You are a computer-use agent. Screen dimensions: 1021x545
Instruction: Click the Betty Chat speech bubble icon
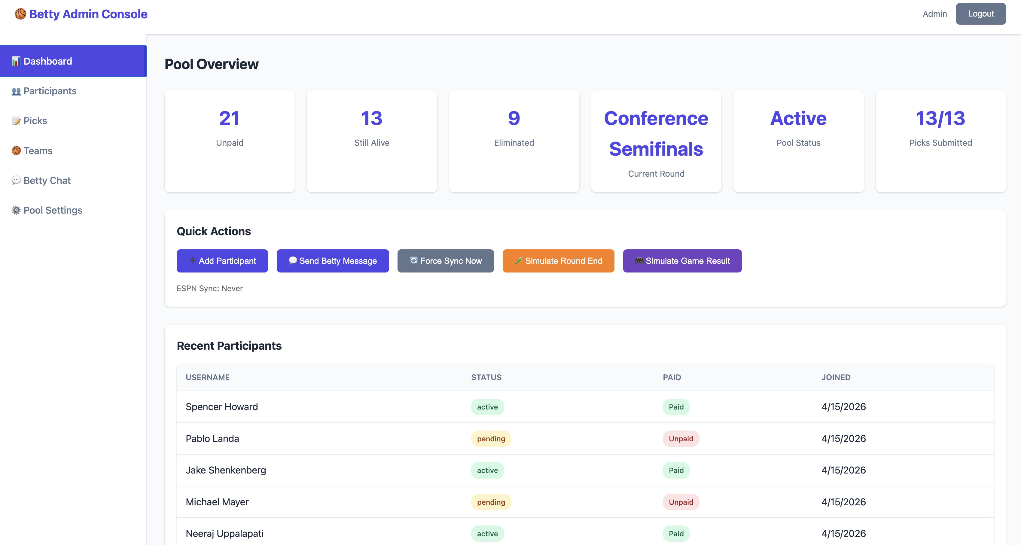16,180
